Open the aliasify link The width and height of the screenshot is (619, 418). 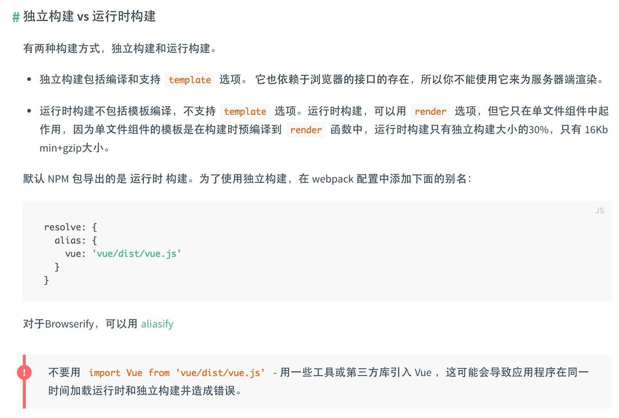[x=157, y=324]
